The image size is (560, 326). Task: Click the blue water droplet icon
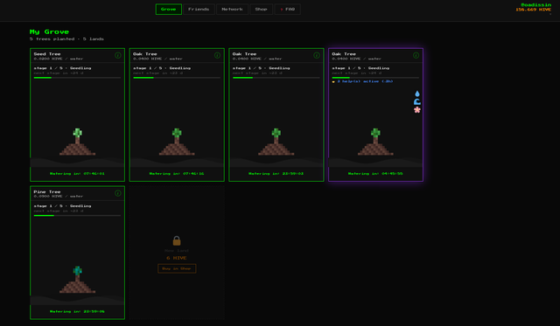(x=417, y=94)
